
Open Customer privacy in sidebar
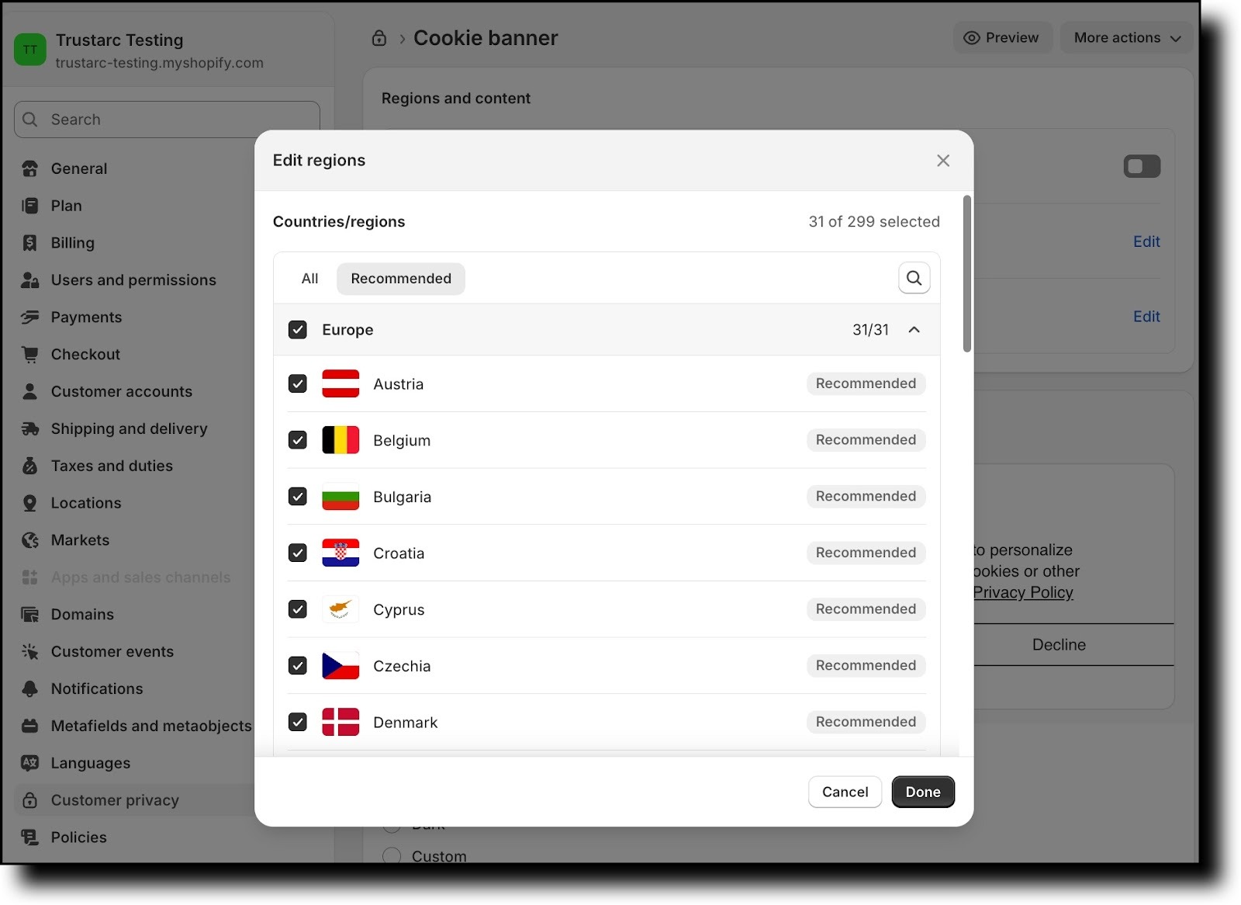pyautogui.click(x=115, y=800)
